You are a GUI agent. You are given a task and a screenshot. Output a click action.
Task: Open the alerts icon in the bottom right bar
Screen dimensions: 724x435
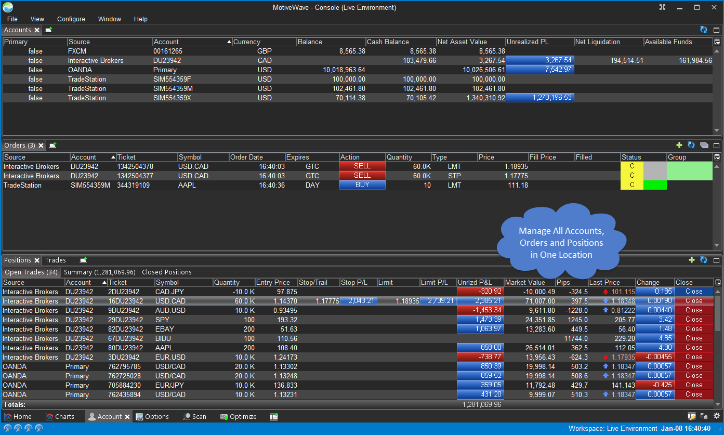692,416
